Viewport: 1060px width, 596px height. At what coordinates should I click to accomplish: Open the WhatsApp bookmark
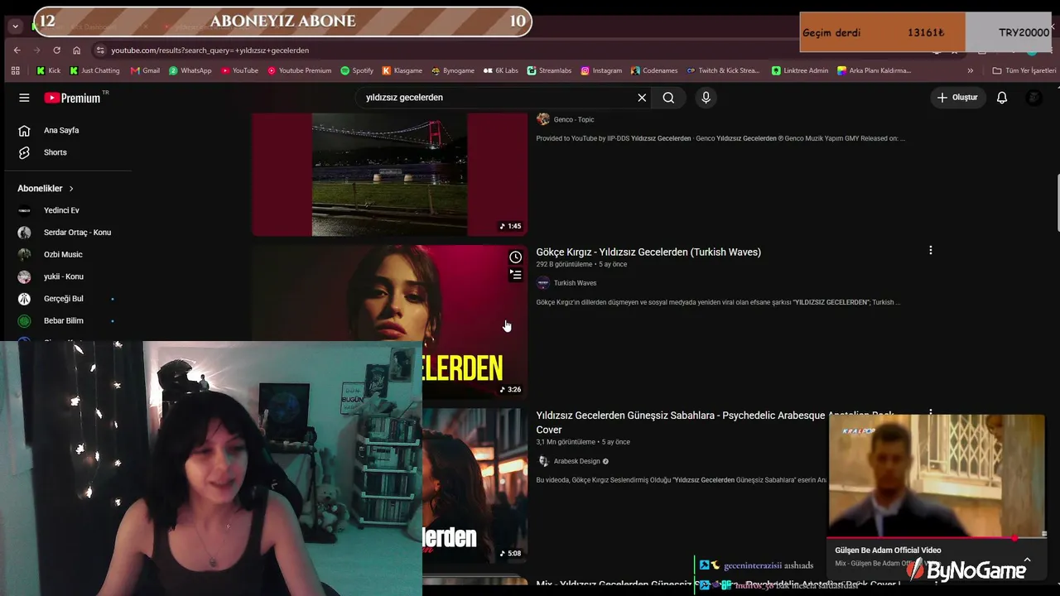(190, 70)
